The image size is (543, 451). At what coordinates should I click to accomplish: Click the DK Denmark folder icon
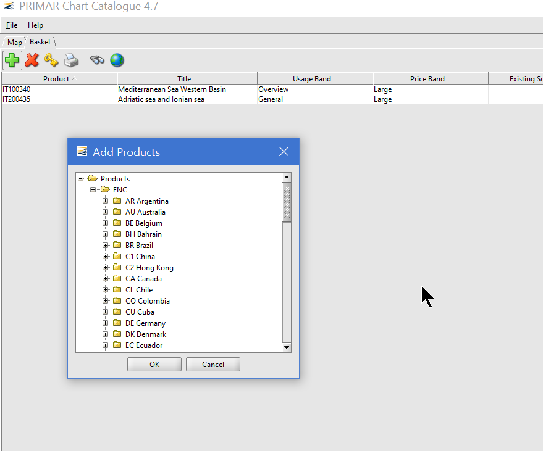[x=117, y=333]
